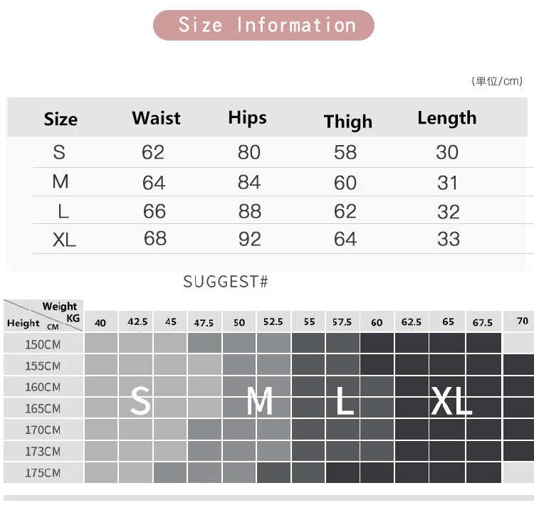Click the Size column header
The width and height of the screenshot is (534, 515).
[x=61, y=119]
